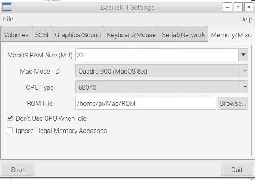Click the Mac Model ID label
255x180 pixels.
tap(40, 71)
